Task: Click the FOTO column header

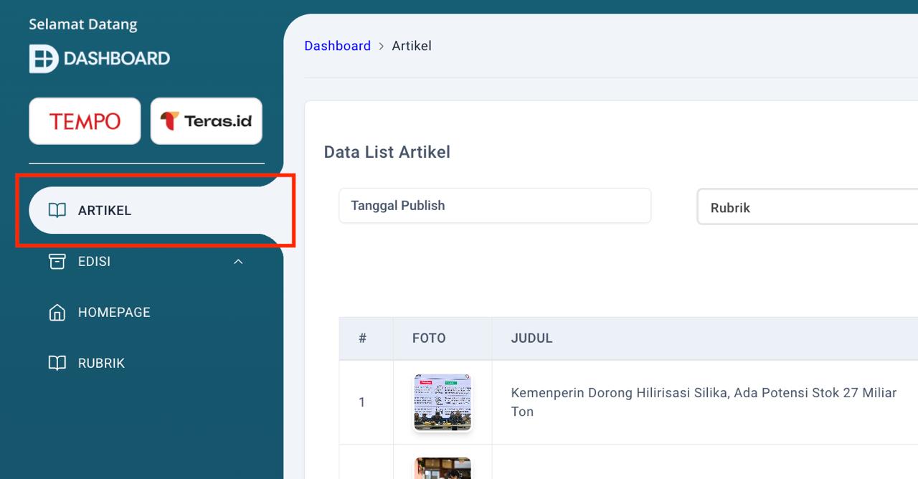Action: [x=429, y=338]
